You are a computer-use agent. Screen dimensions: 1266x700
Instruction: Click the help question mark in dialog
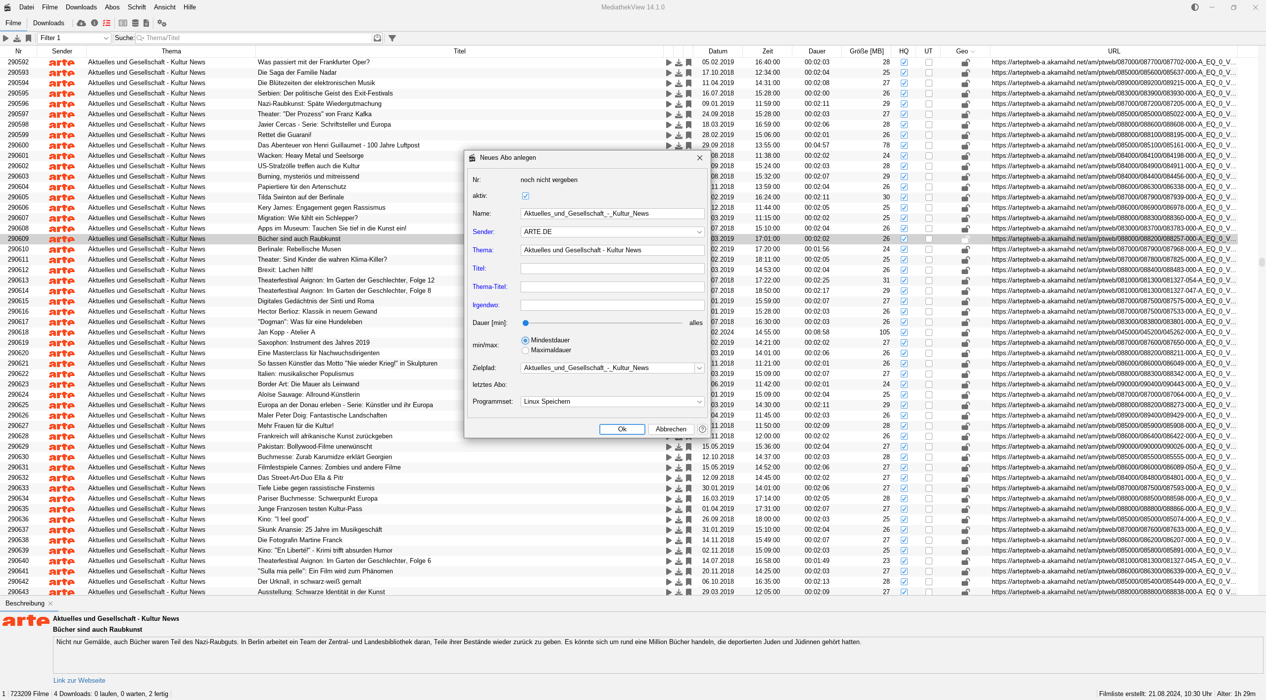[x=702, y=429]
